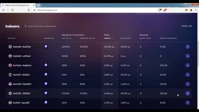Sort by Fee Cut % column header
The height and width of the screenshot is (112, 199).
(66, 38)
